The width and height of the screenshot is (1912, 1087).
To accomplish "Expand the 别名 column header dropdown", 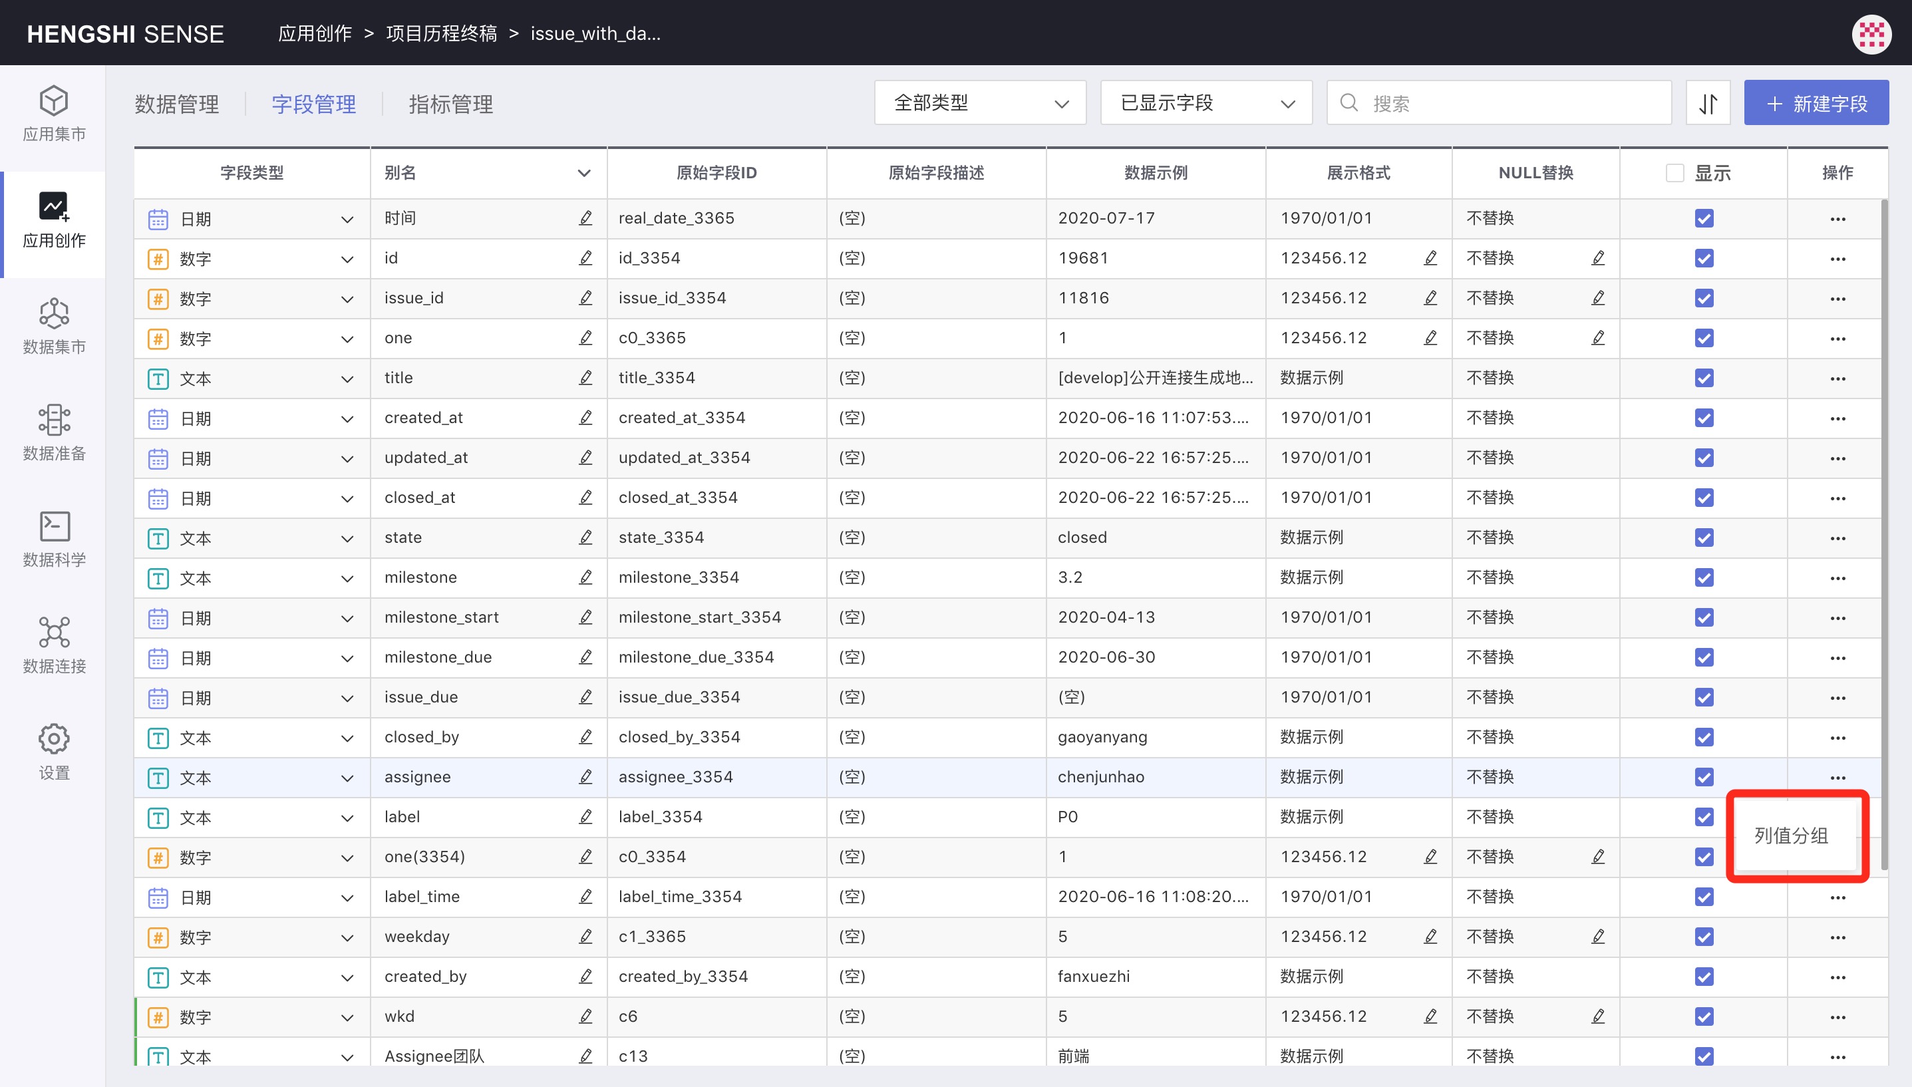I will (584, 173).
